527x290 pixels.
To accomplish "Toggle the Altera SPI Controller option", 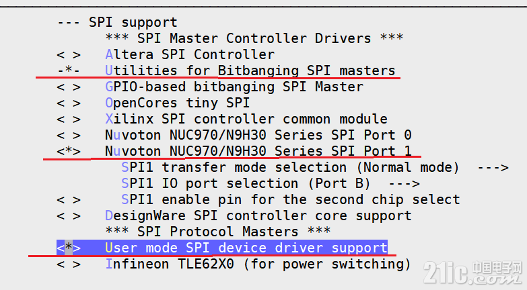I will coord(69,54).
